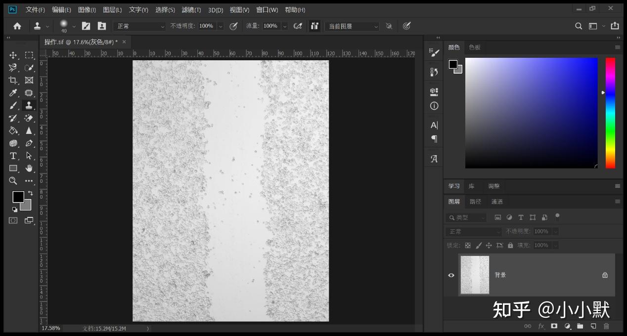Click the Add Layer Mask icon
The height and width of the screenshot is (336, 627).
tap(554, 326)
